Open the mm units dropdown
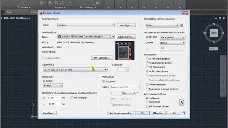The image size is (228, 128). click(129, 93)
